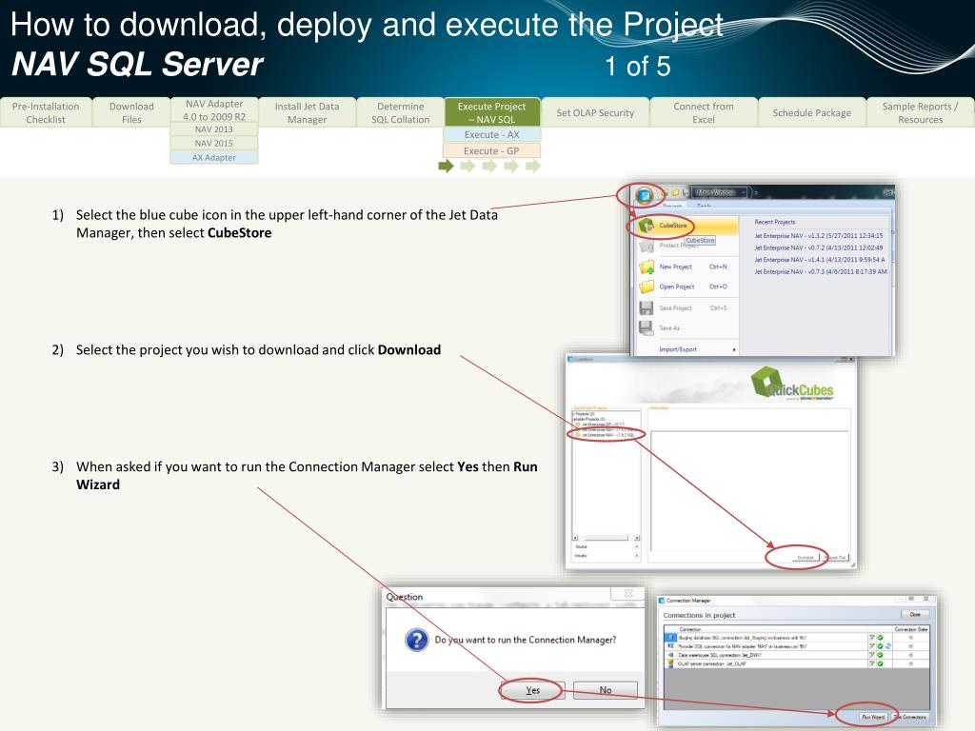Click wizard icon on Staging database row
The height and width of the screenshot is (731, 975).
pyautogui.click(x=872, y=638)
